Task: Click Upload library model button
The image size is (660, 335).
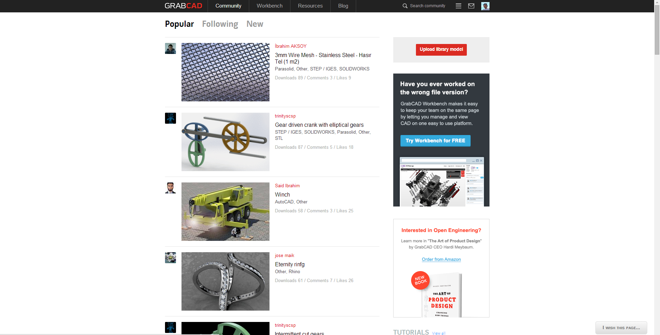Action: point(441,49)
